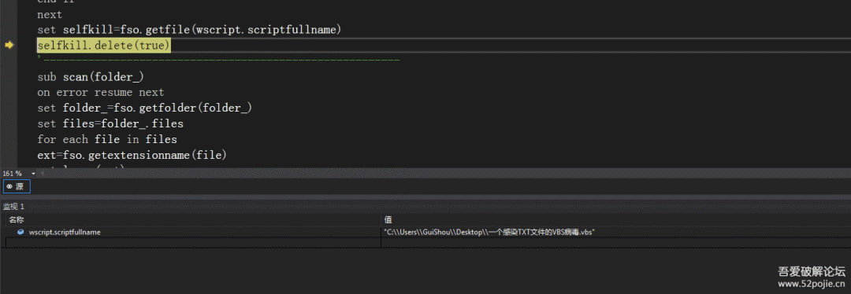Click the blue object icon beside wscript.scriptfullname
Image resolution: width=851 pixels, height=294 pixels.
[x=20, y=232]
